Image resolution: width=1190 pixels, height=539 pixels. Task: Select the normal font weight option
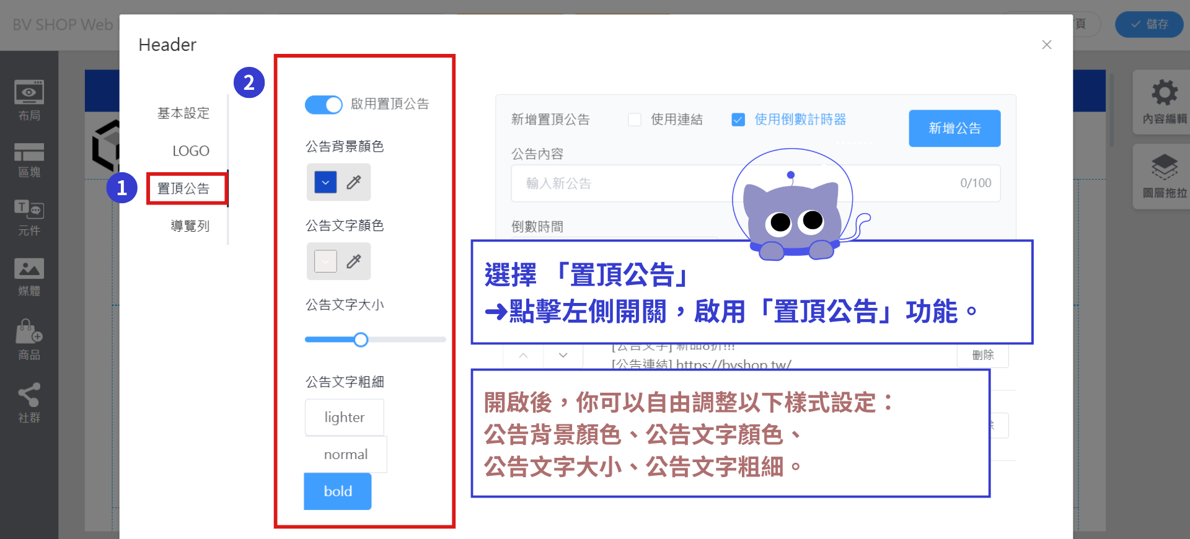pyautogui.click(x=346, y=454)
